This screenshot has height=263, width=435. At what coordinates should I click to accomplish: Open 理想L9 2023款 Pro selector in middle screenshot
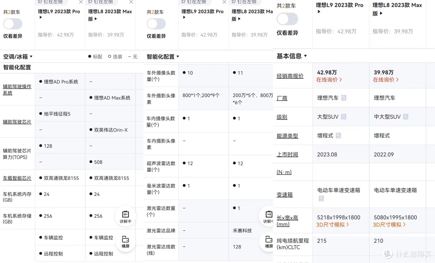tap(202, 14)
